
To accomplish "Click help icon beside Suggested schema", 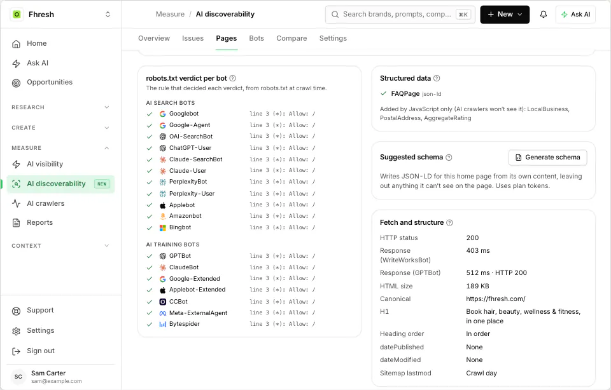I will (449, 158).
